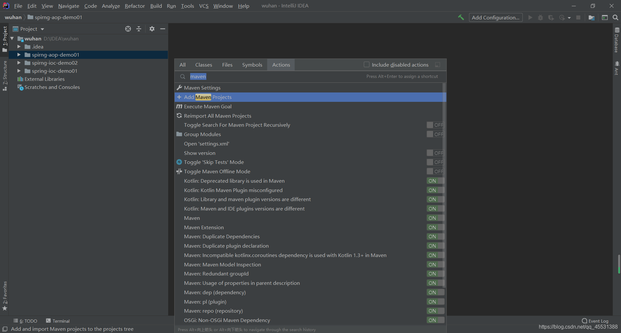Toggle Show version switch
Viewport: 621px width, 333px height.
pos(435,153)
